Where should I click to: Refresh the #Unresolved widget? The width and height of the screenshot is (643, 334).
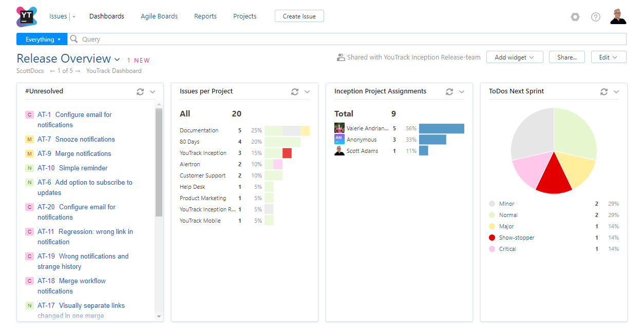tap(140, 92)
